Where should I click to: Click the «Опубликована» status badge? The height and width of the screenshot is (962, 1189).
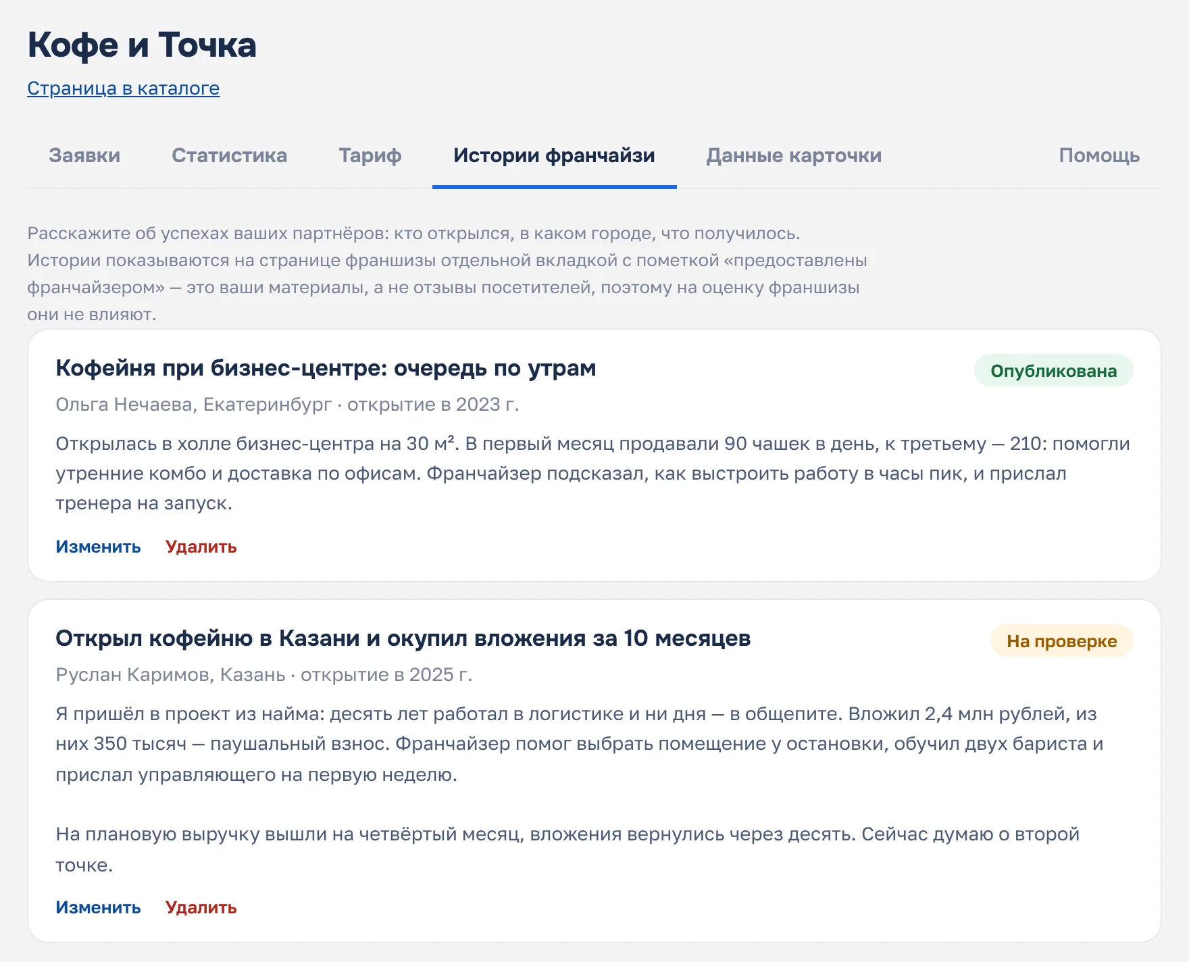(x=1053, y=371)
